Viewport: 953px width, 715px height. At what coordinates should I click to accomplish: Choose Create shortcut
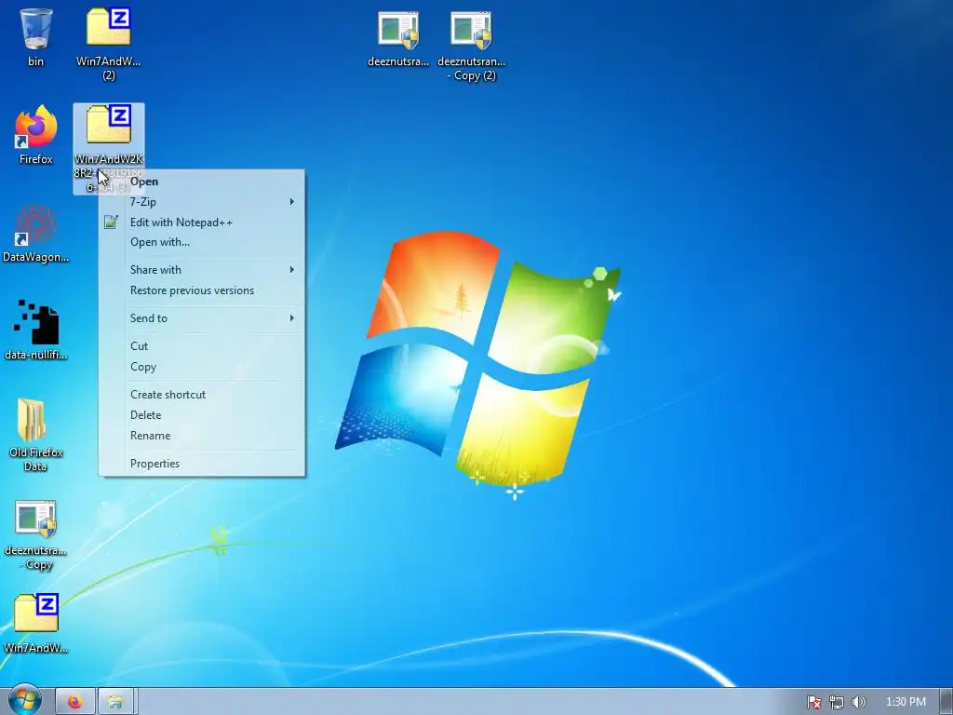point(202,395)
